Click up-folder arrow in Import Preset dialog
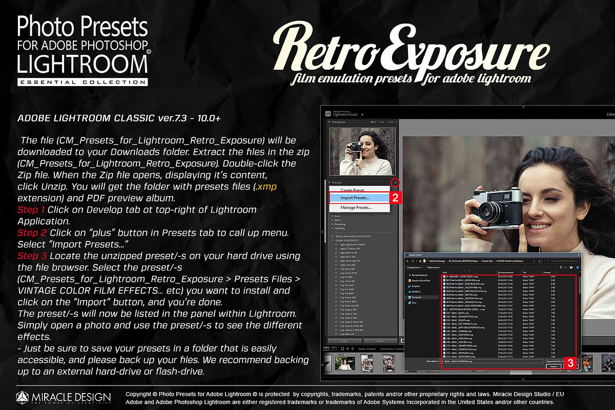 pyautogui.click(x=420, y=261)
